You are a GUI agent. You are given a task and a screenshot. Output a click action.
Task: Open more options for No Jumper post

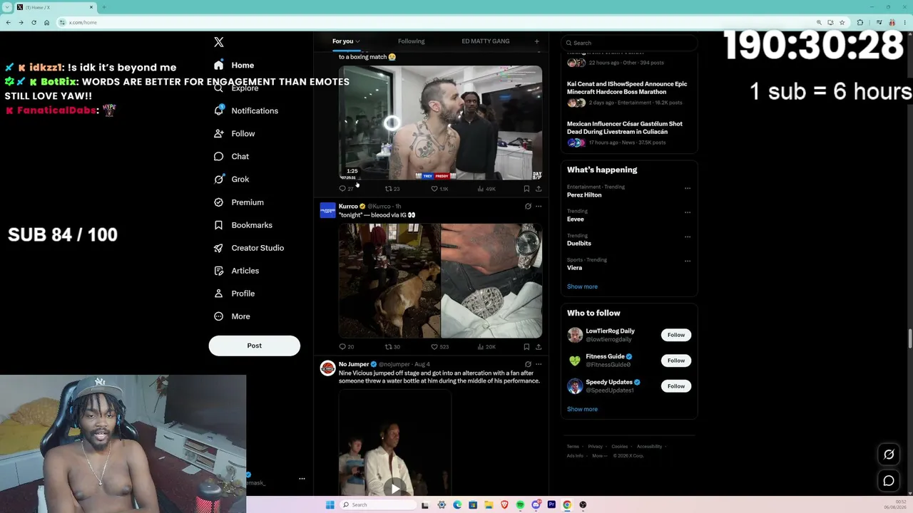click(x=539, y=365)
